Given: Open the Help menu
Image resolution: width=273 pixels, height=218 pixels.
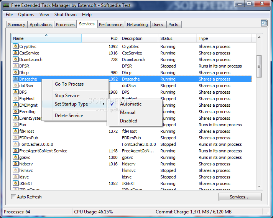Looking at the screenshot, I should pyautogui.click(x=87, y=15).
